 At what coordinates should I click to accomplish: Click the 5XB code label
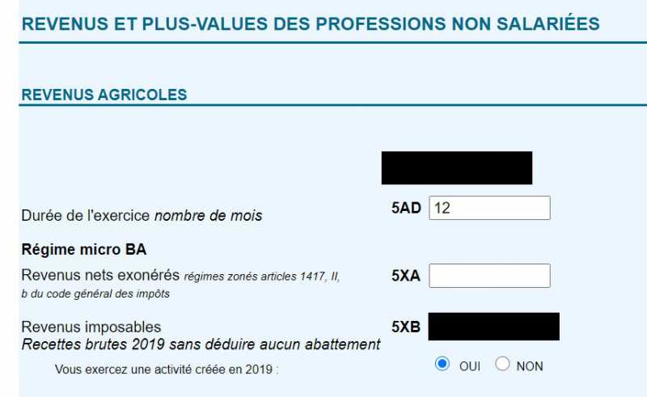(x=406, y=327)
